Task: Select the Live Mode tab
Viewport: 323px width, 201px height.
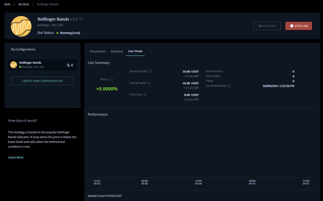Action: (135, 51)
